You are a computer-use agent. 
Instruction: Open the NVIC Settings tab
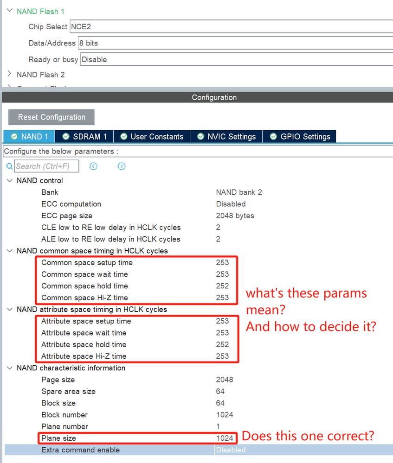coord(226,136)
